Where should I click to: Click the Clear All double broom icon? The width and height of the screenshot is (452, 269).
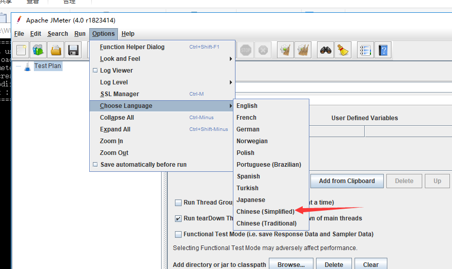pyautogui.click(x=303, y=50)
